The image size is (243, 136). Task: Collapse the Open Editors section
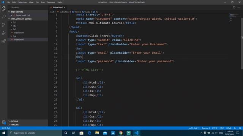9,12
